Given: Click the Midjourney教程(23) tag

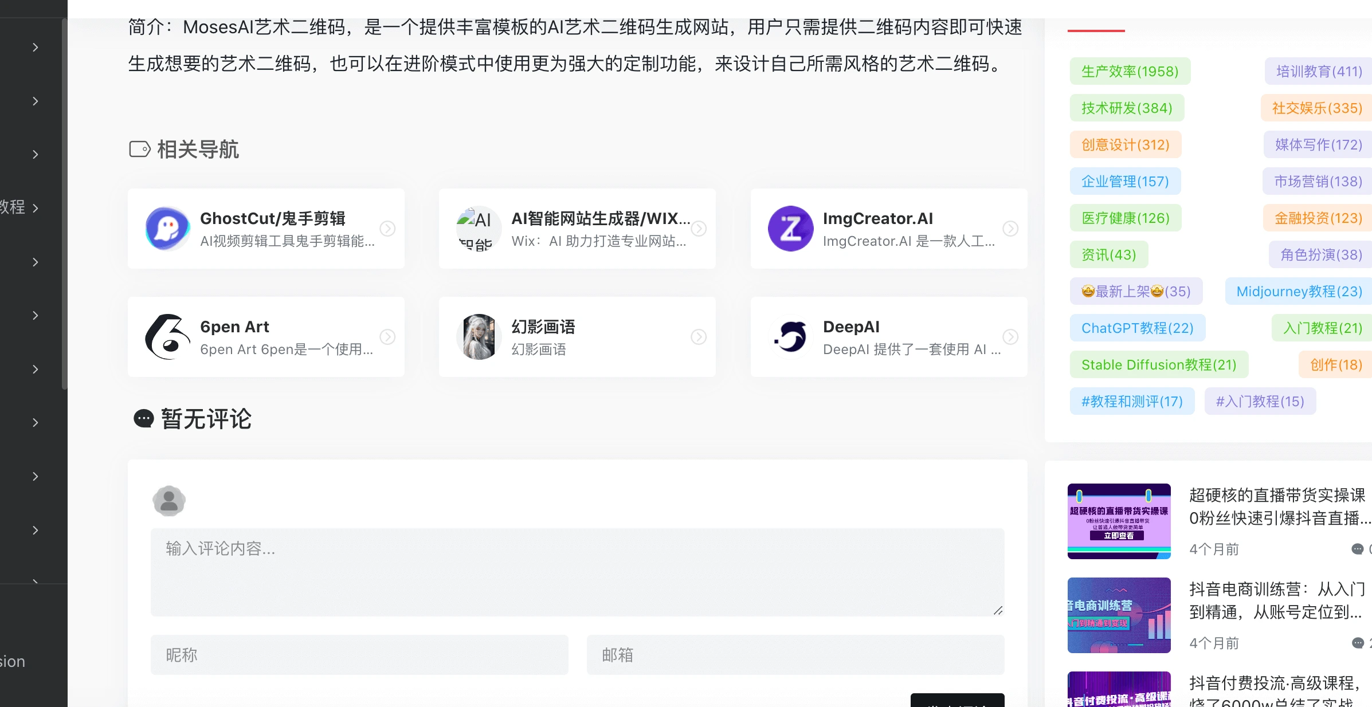Looking at the screenshot, I should tap(1299, 292).
